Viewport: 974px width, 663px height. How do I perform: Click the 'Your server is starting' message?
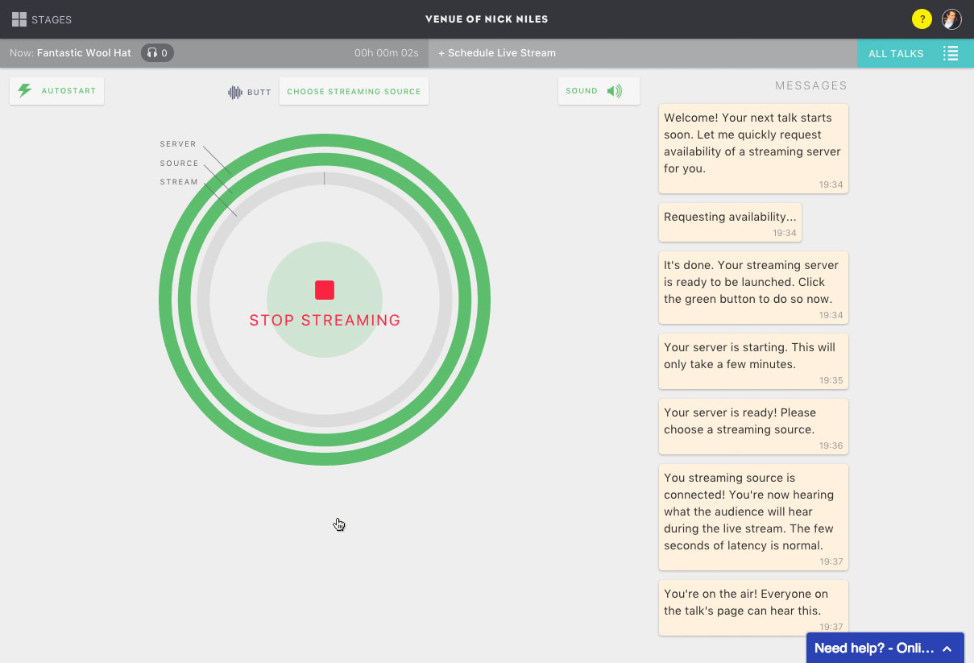click(x=753, y=361)
